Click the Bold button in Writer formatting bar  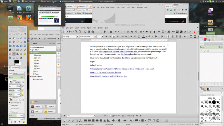click(106, 37)
